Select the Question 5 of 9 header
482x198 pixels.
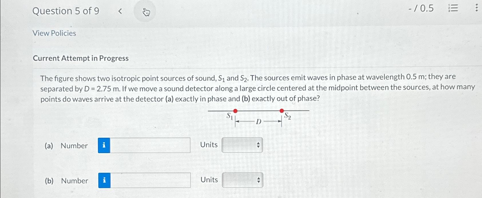pos(66,11)
